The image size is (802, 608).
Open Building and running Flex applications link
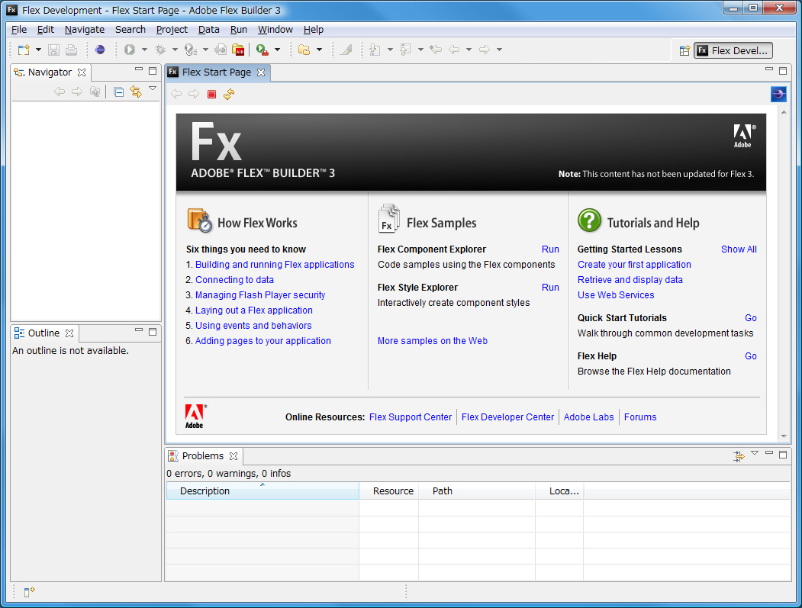tap(275, 265)
